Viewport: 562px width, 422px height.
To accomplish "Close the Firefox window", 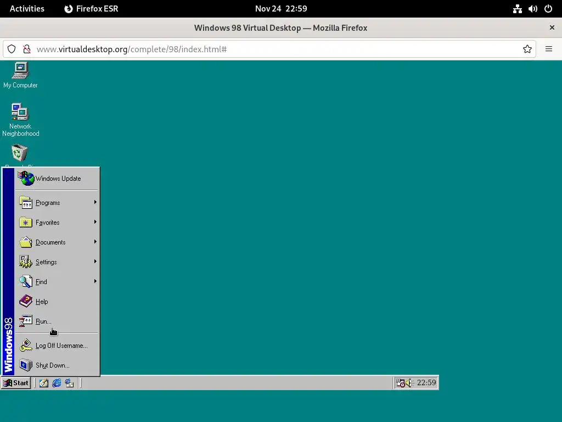I will (552, 27).
